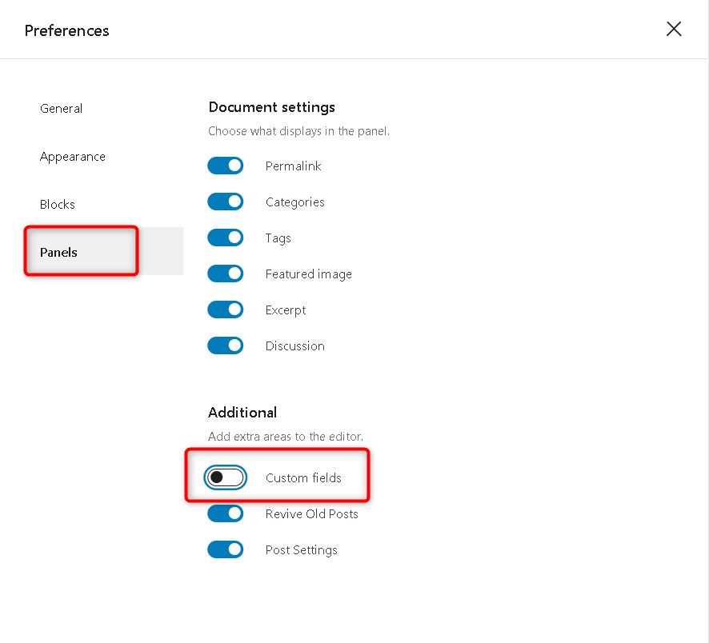The height and width of the screenshot is (643, 709).
Task: Click the Featured image label text
Action: pos(308,274)
